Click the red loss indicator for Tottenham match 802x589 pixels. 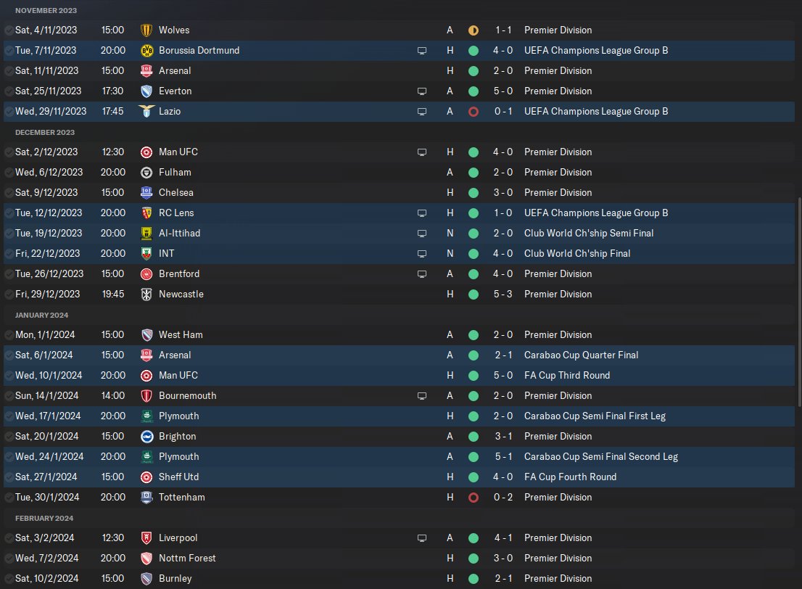click(x=474, y=498)
